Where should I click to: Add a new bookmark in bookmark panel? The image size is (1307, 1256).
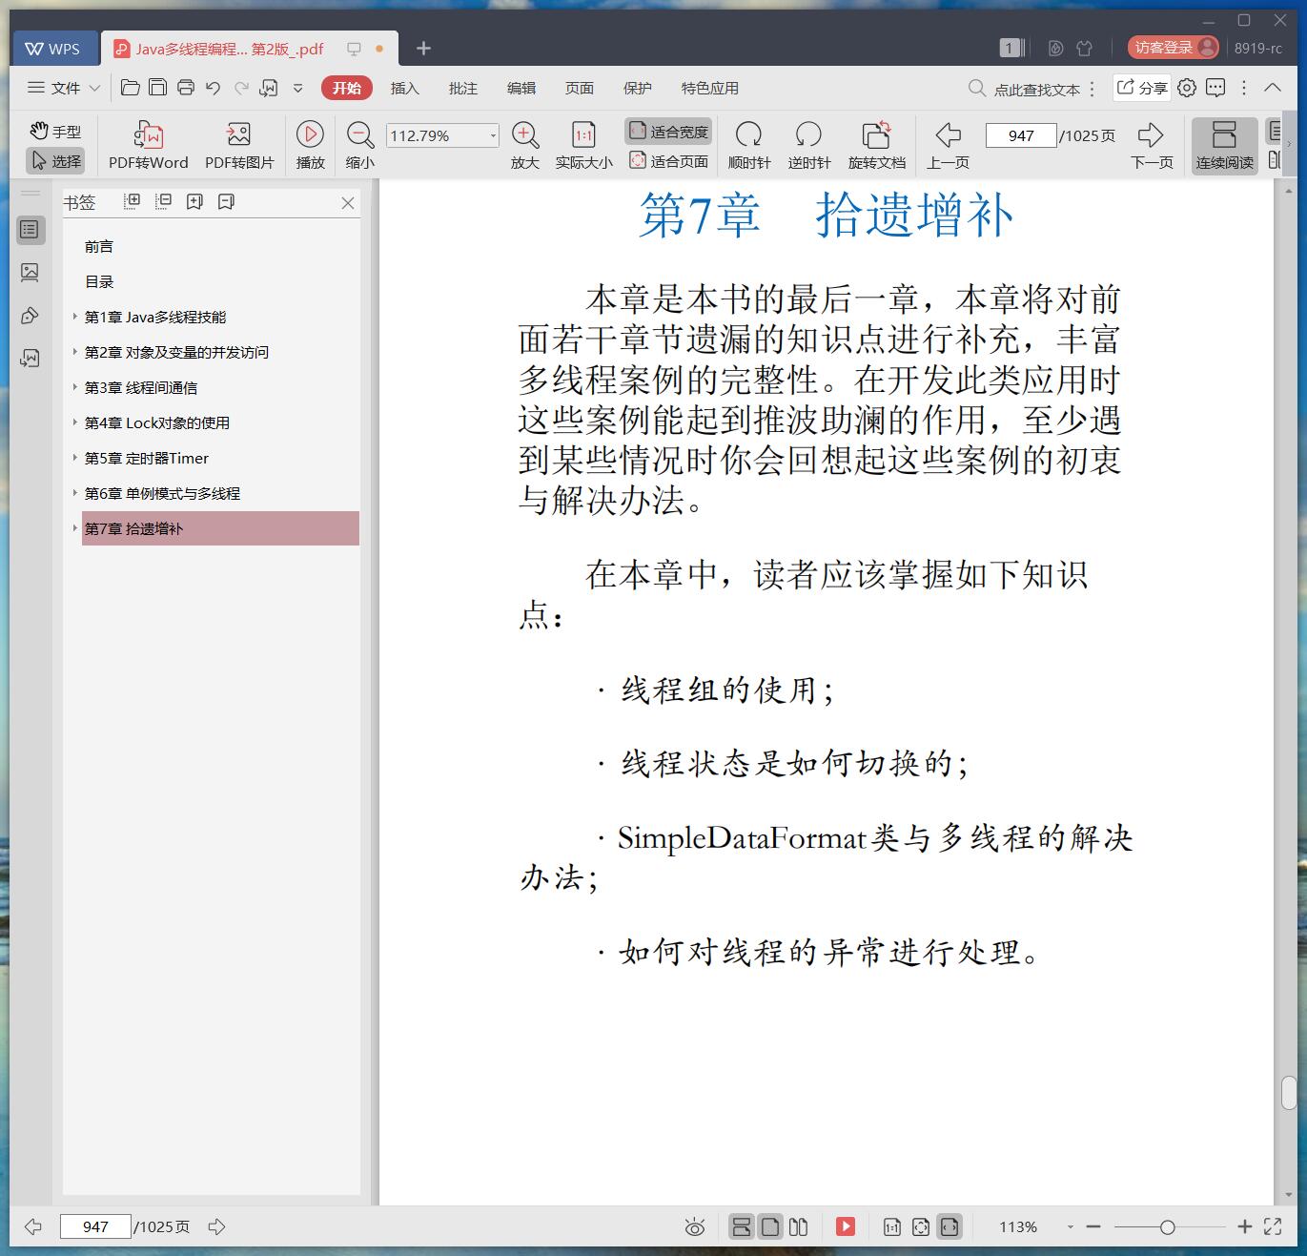[x=195, y=201]
